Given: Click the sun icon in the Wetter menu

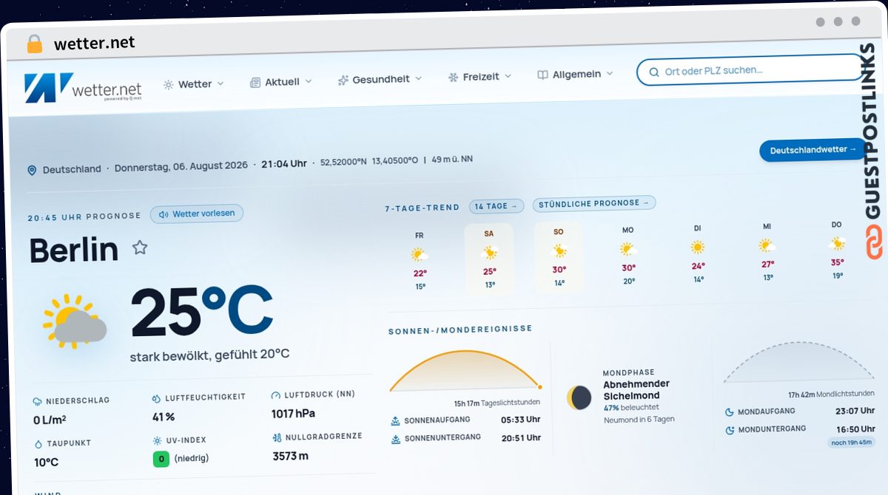Looking at the screenshot, I should (x=169, y=85).
